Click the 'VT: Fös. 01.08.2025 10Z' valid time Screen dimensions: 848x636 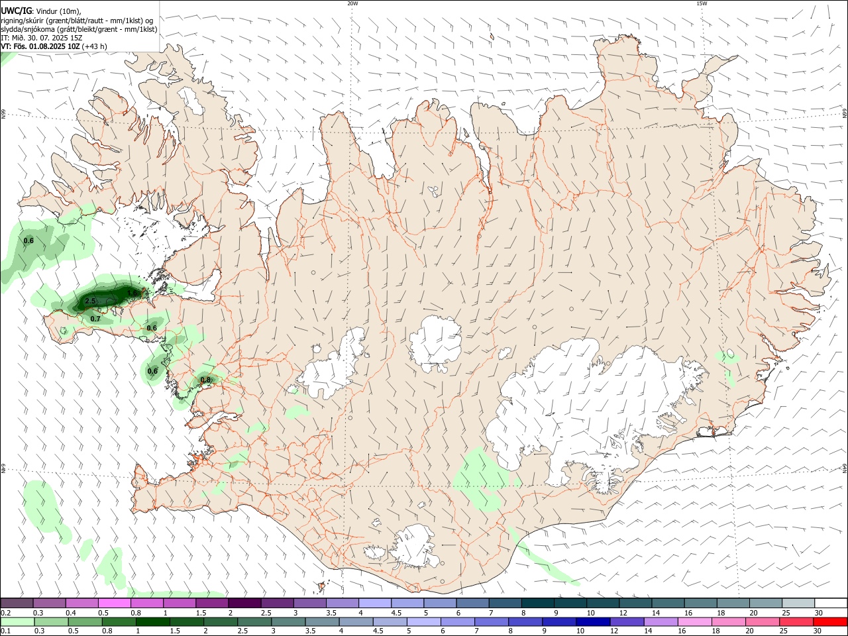point(40,46)
